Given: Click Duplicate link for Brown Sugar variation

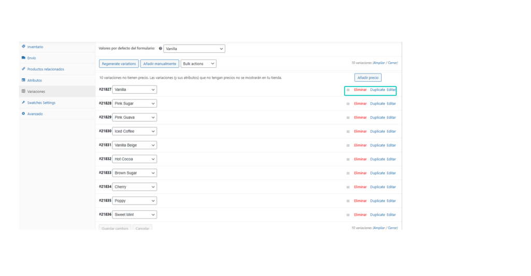Looking at the screenshot, I should click(x=378, y=173).
